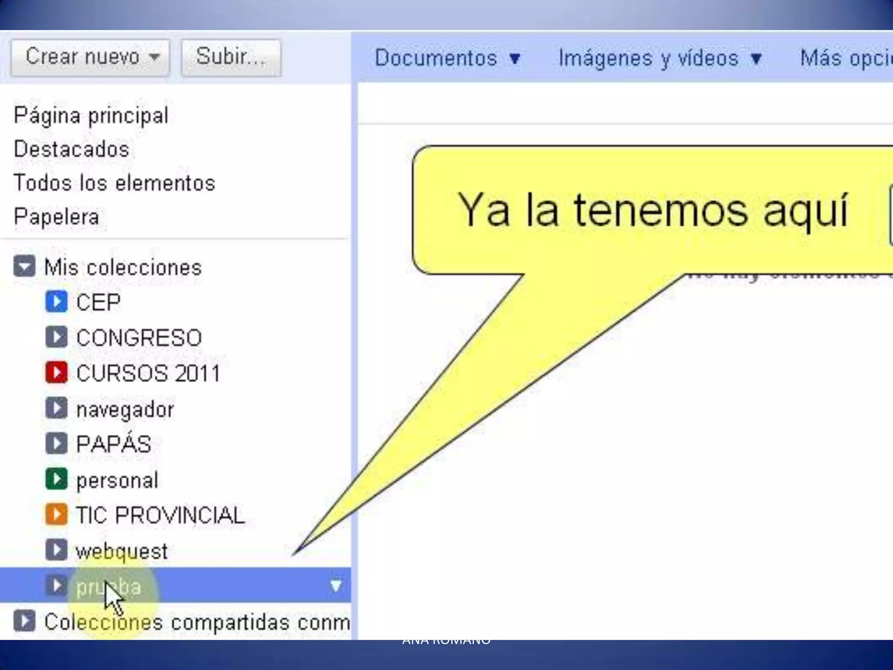The width and height of the screenshot is (893, 670).
Task: Go to Página principal
Action: [91, 116]
